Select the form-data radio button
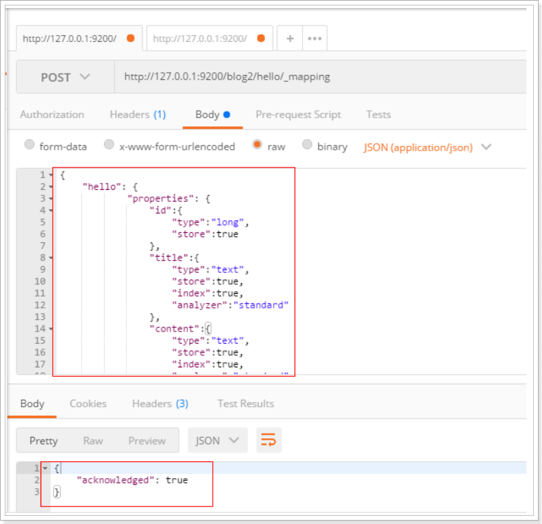 [30, 145]
